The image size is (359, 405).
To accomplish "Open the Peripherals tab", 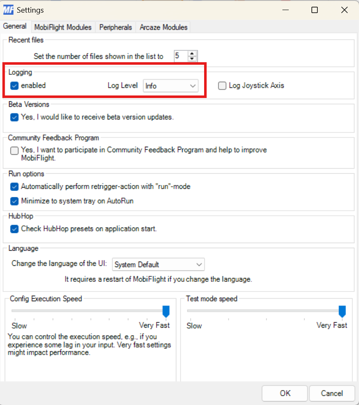I will coord(116,27).
